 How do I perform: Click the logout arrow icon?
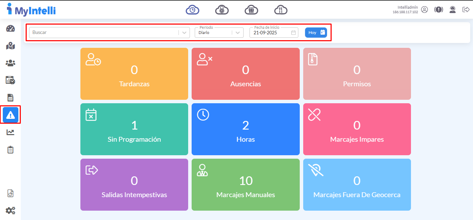[466, 10]
